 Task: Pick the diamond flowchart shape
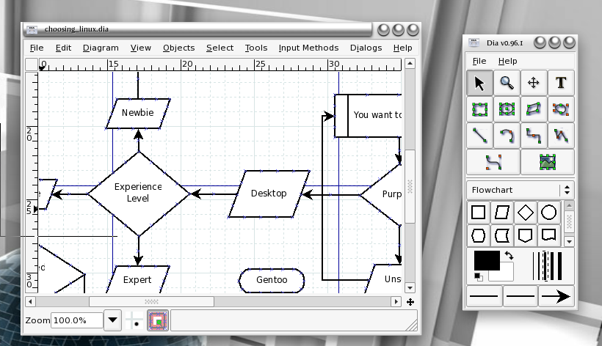point(525,213)
